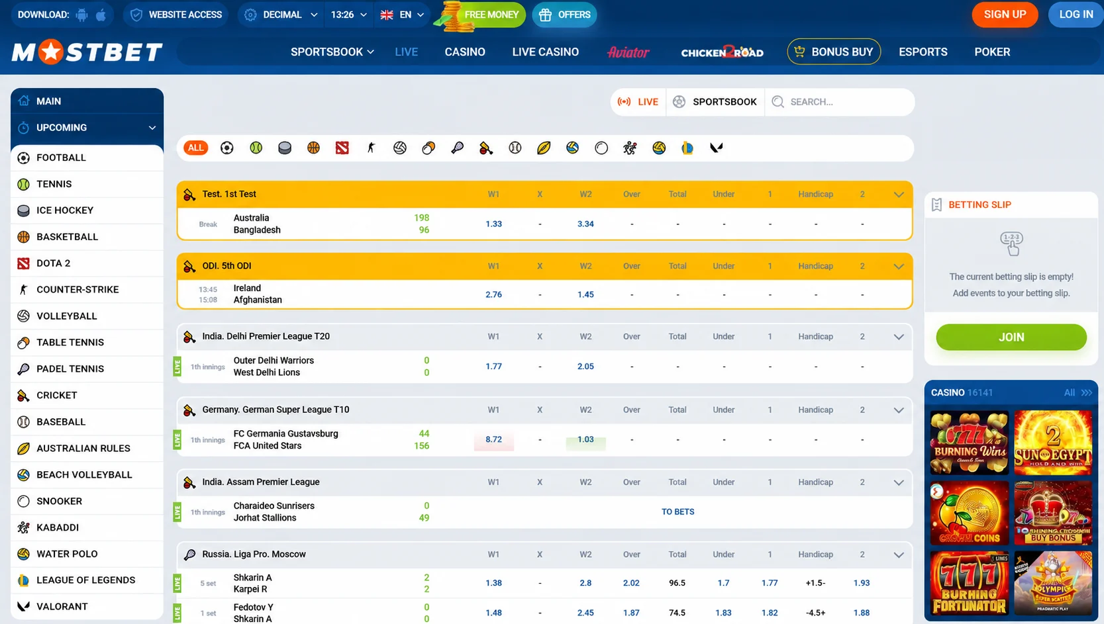
Task: Open Sun of Egypt casino game thumbnail
Action: (1053, 443)
